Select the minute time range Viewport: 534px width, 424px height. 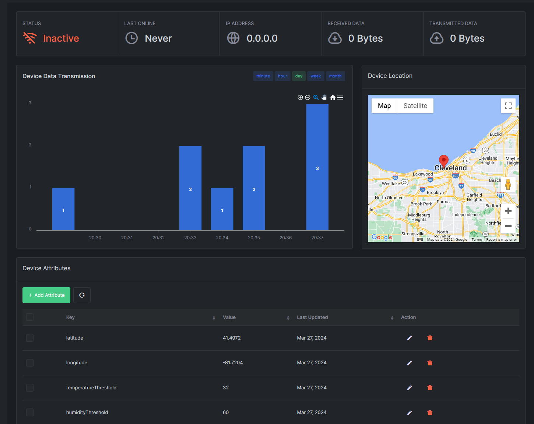[263, 76]
